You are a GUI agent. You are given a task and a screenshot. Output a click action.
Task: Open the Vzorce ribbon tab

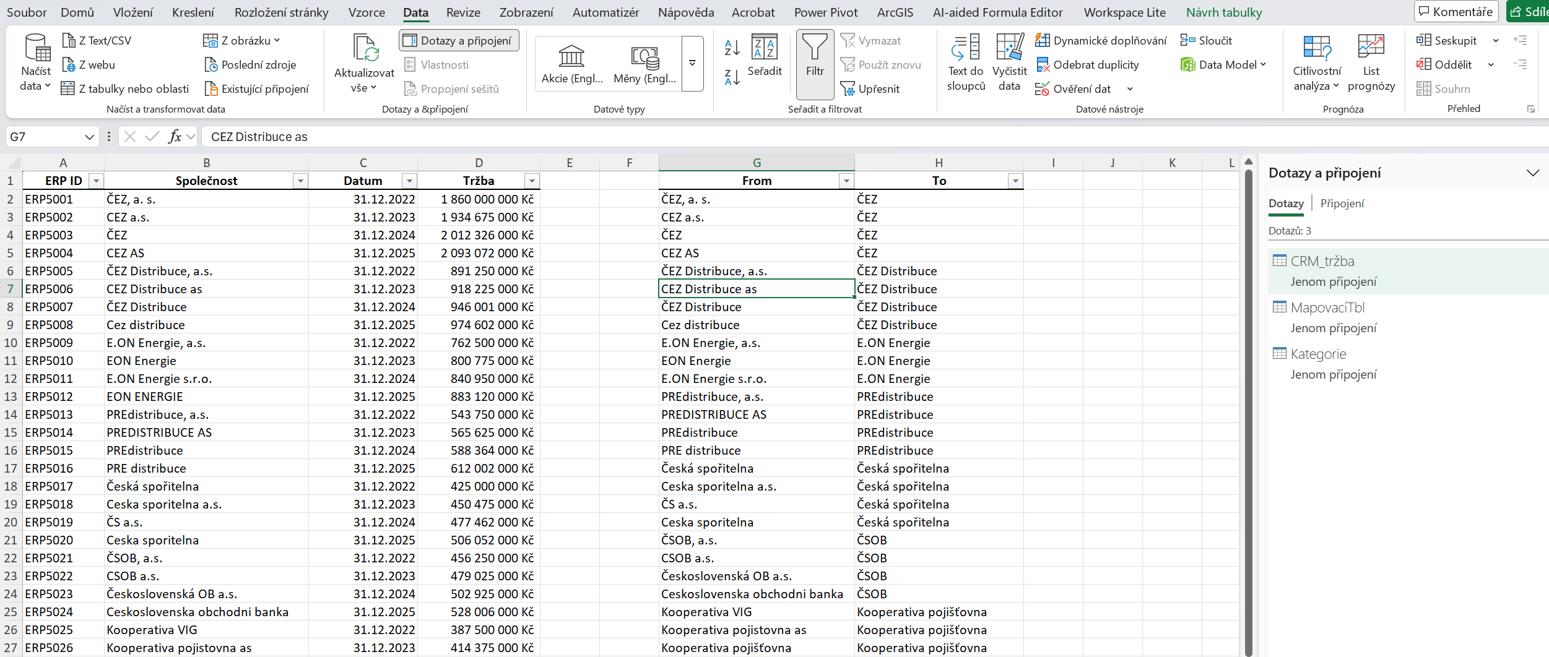point(366,12)
